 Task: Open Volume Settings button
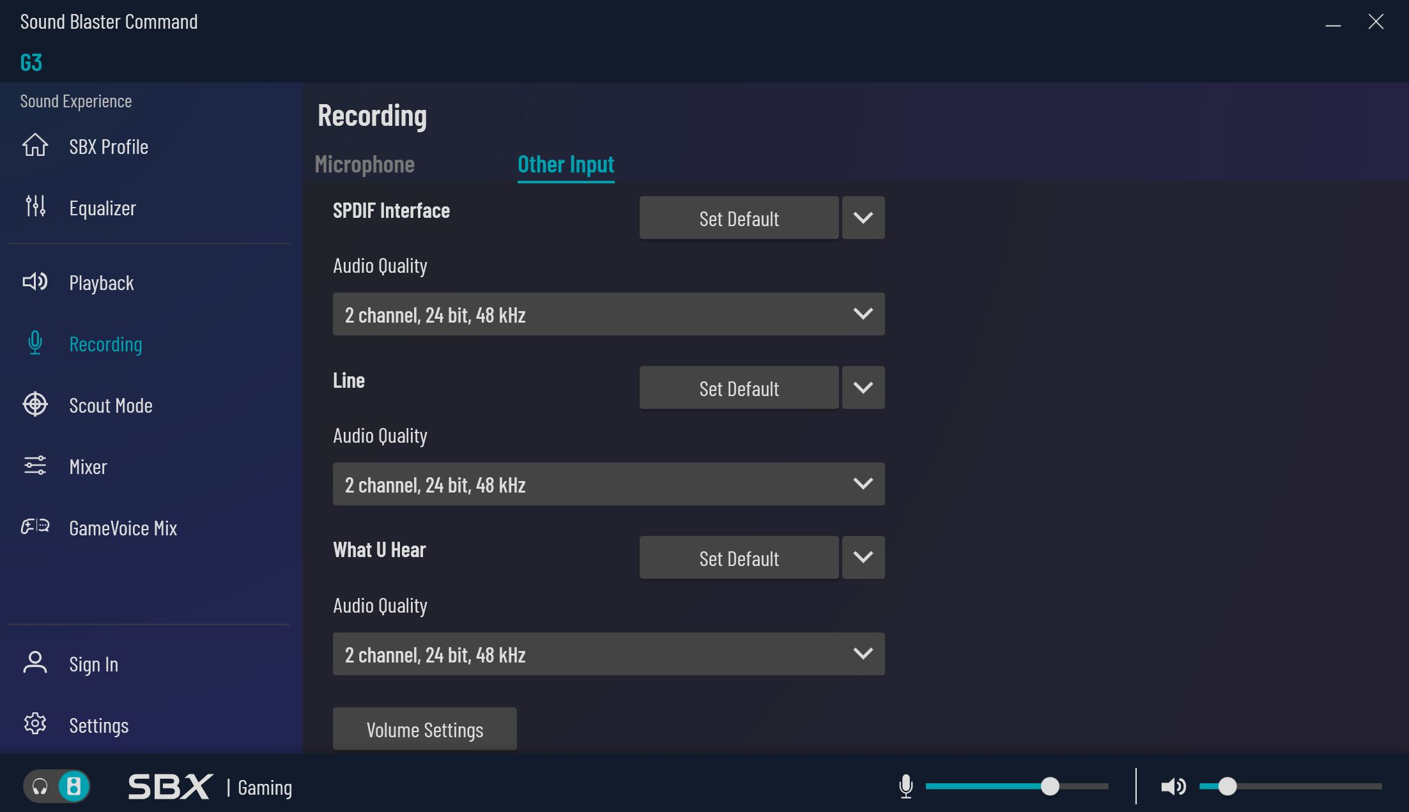pos(424,729)
